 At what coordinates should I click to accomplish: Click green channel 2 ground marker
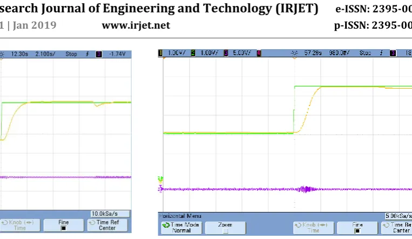tap(160, 180)
